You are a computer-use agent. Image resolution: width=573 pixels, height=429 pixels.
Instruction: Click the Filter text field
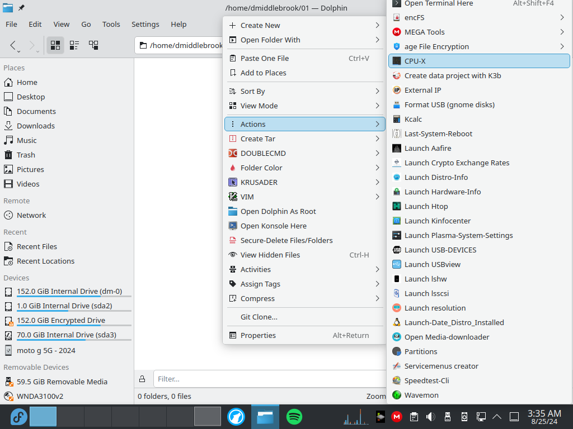(x=270, y=379)
